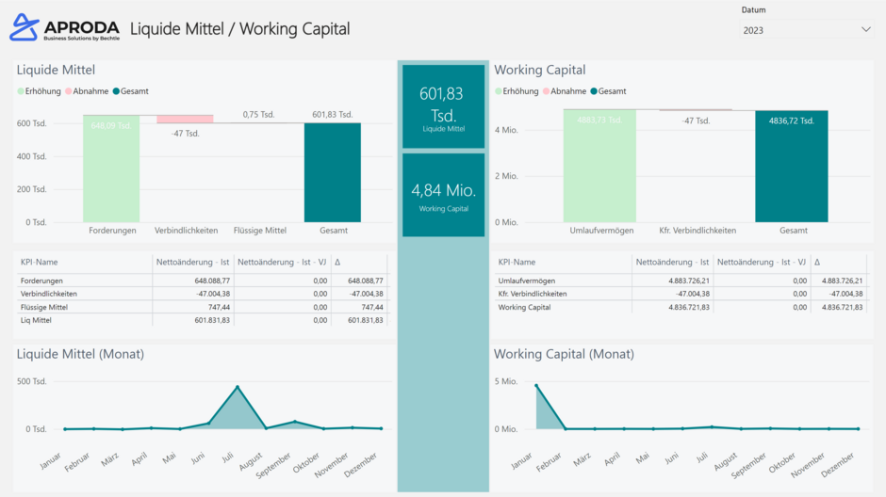Select the pink Verbindlichkeiten bar
Image resolution: width=886 pixels, height=497 pixels.
[185, 119]
